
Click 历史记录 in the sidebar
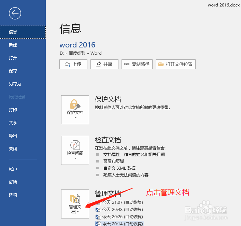point(23,97)
